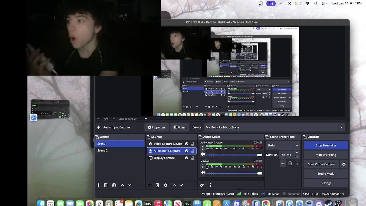Expand the Device dropdown MacBook Air Microphone
Image resolution: width=366 pixels, height=206 pixels.
274,127
